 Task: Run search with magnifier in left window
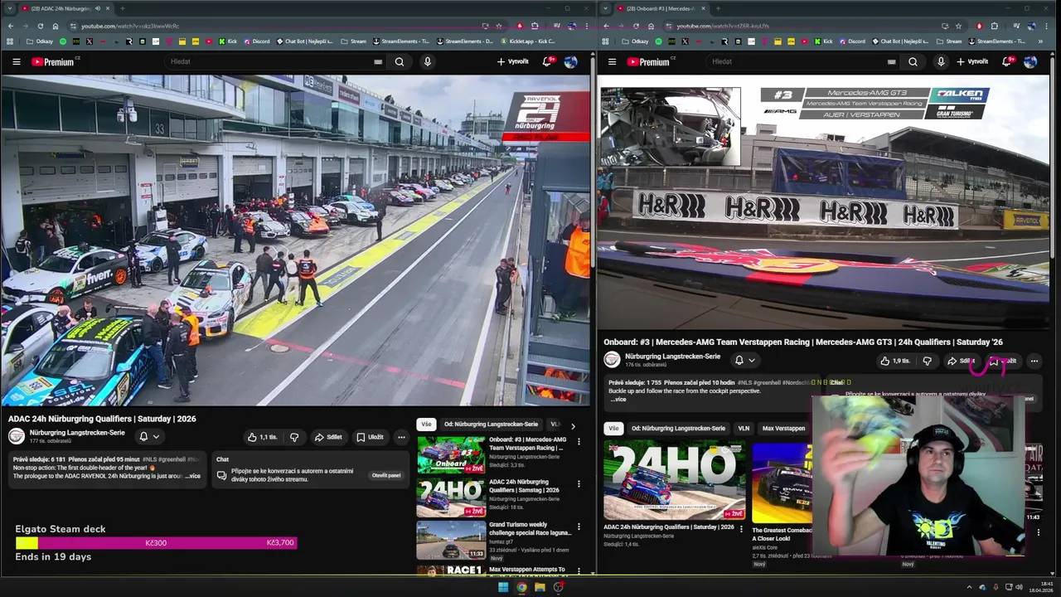(x=400, y=61)
